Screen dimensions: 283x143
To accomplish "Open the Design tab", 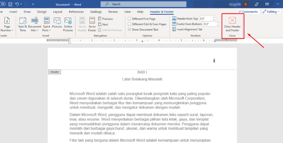I will [42, 12].
